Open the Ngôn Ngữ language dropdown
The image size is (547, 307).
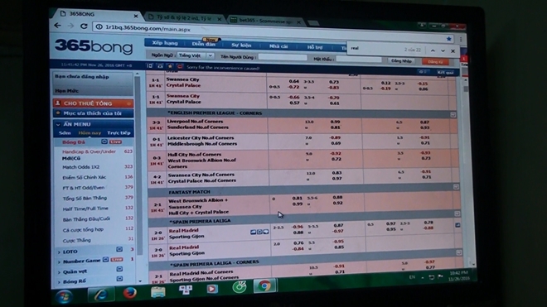coord(196,55)
